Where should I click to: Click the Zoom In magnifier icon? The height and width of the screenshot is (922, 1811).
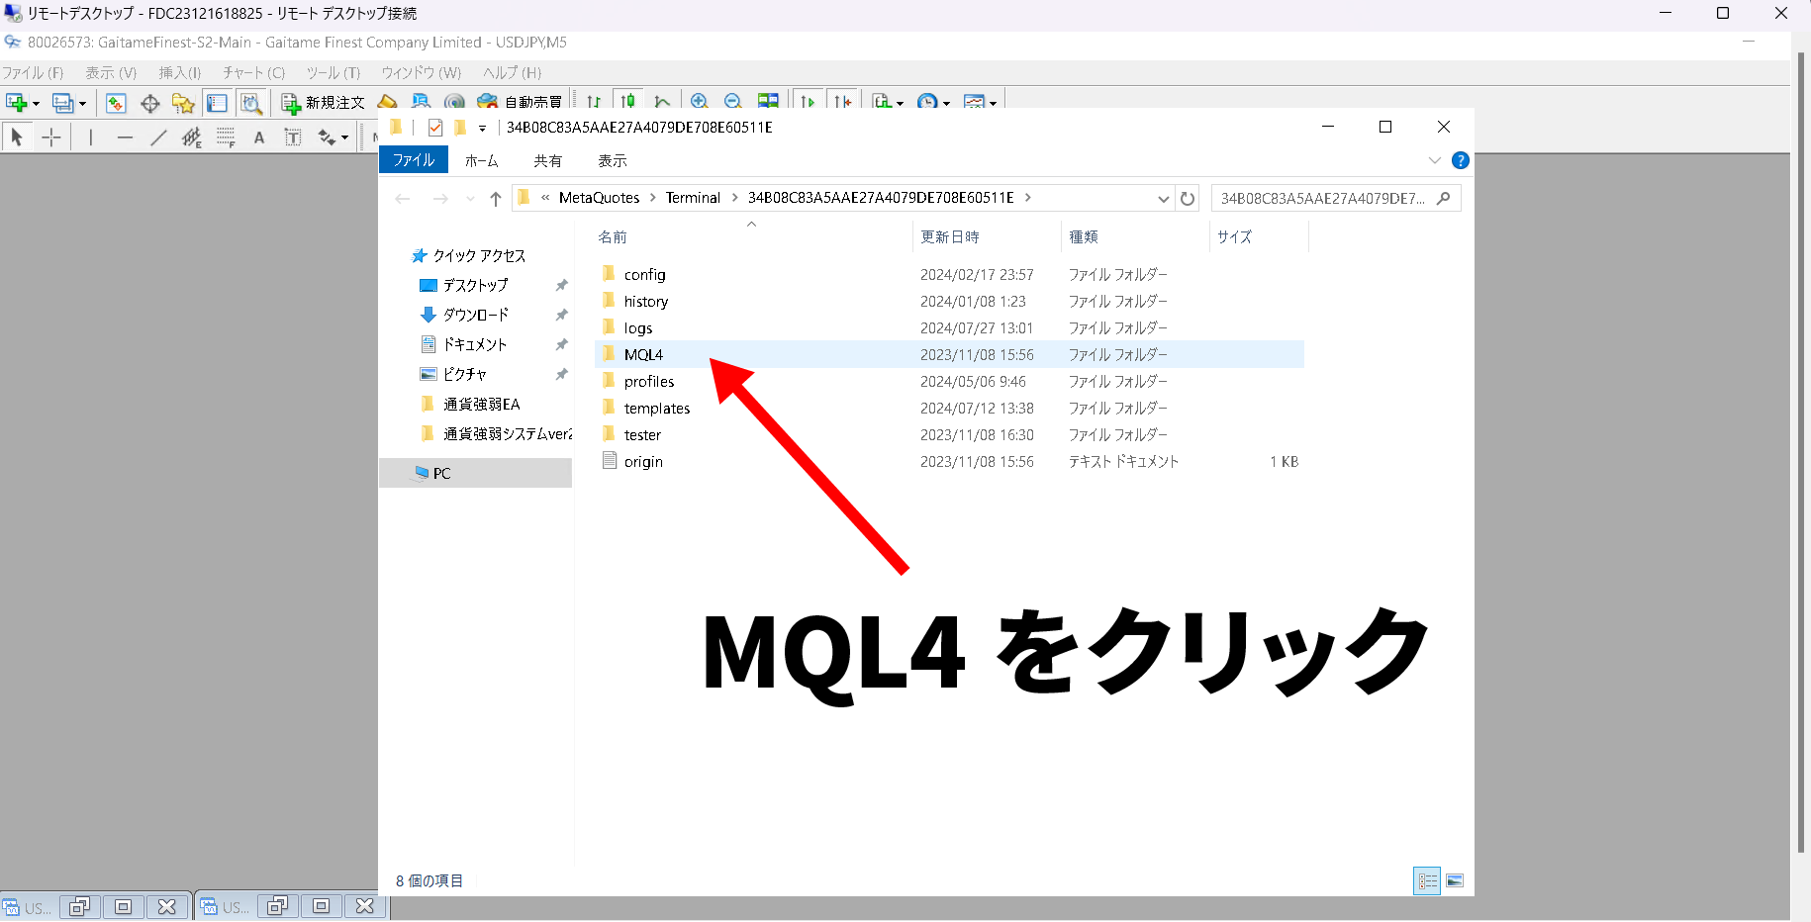tap(700, 102)
